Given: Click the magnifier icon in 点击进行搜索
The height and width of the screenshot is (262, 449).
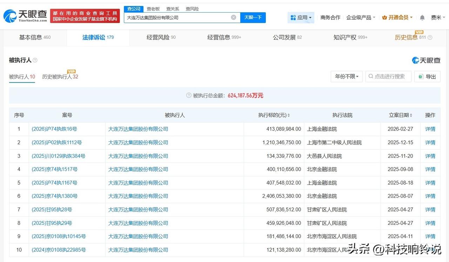Looking at the screenshot, I should point(370,76).
